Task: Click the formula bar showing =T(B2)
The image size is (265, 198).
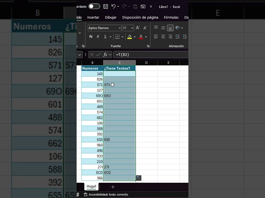Action: (x=151, y=54)
